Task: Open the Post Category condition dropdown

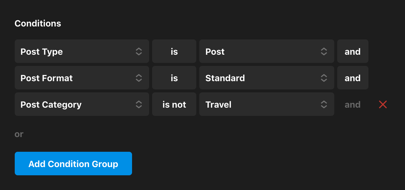Action: (77, 104)
